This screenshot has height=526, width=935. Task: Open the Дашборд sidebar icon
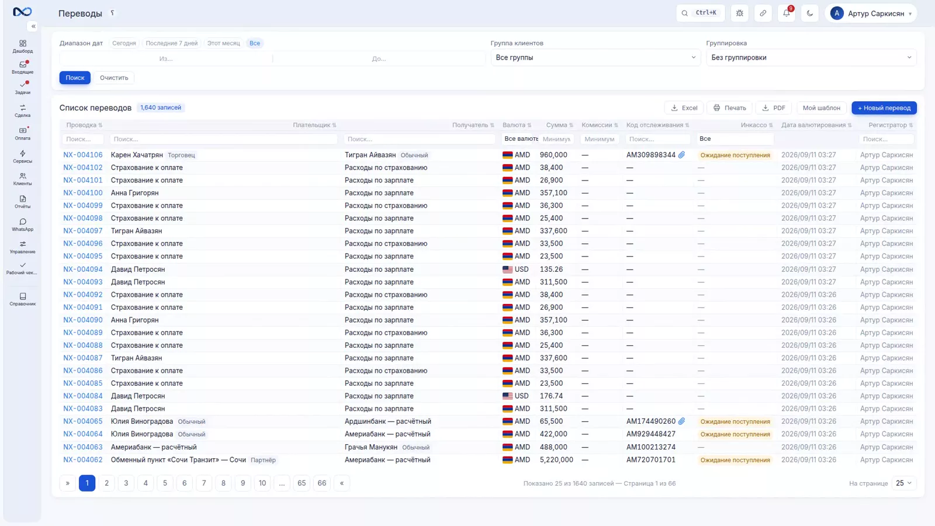click(x=23, y=46)
